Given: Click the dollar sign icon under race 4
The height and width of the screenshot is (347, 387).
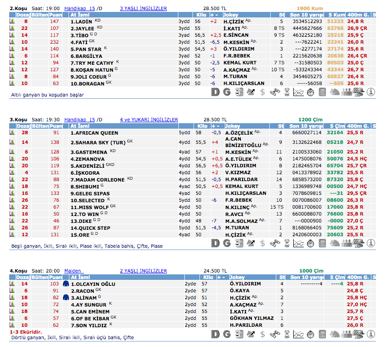Looking at the screenshot, I should point(262,333).
